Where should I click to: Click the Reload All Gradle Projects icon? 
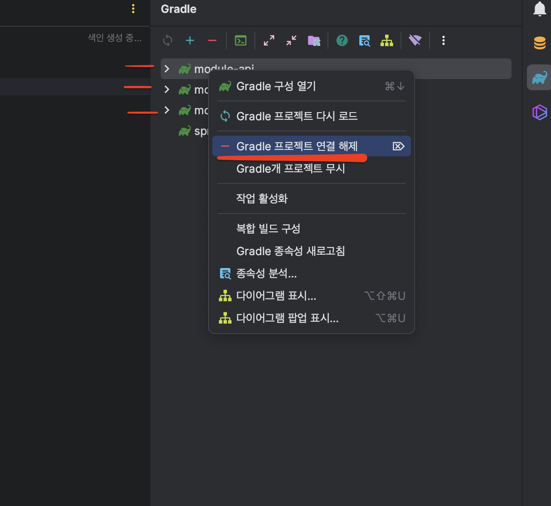[168, 41]
